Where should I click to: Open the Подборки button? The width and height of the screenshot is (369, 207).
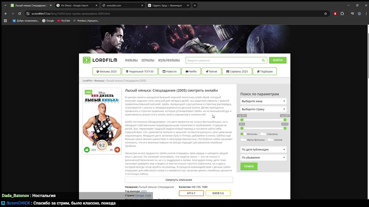pos(265,71)
